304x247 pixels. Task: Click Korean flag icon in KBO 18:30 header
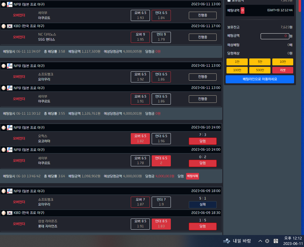10,213
